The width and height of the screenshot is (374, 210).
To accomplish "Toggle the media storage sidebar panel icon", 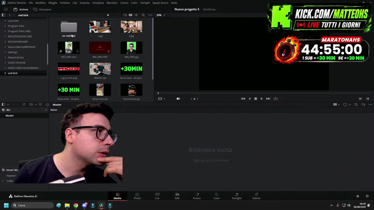I will click(4, 15).
